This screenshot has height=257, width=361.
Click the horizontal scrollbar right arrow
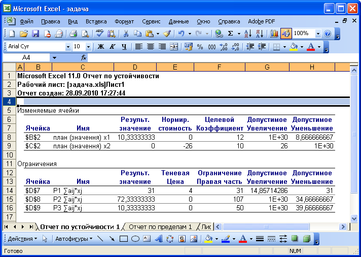point(343,227)
